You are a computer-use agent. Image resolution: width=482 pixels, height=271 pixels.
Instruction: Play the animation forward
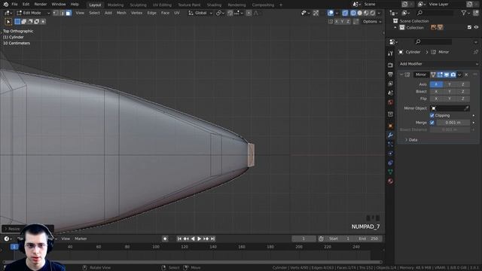click(199, 239)
